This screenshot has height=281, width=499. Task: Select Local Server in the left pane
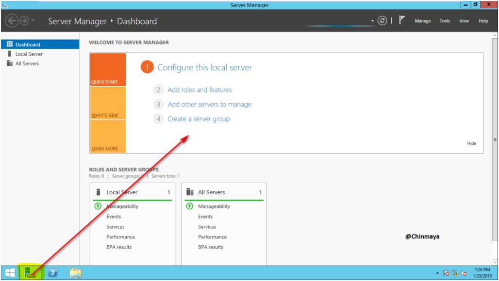click(x=40, y=54)
